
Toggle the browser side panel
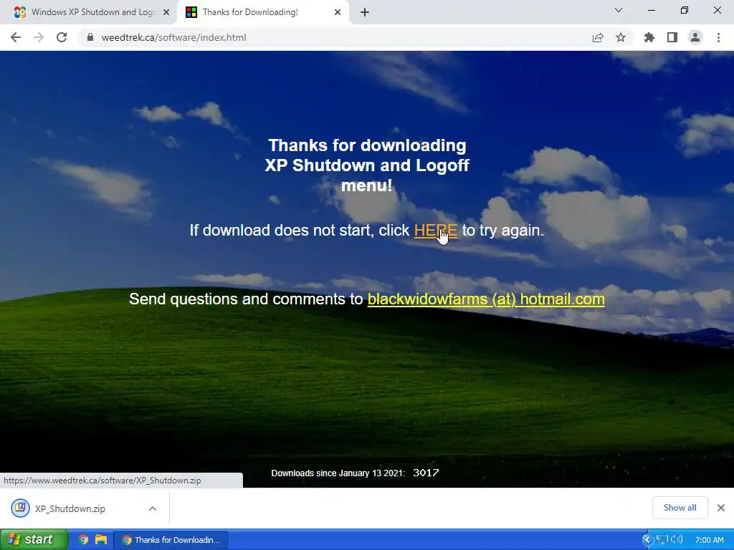pyautogui.click(x=672, y=37)
